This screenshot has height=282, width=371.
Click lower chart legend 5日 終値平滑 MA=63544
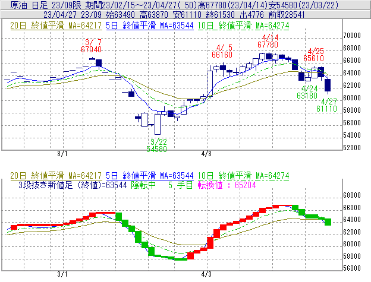coord(150,176)
